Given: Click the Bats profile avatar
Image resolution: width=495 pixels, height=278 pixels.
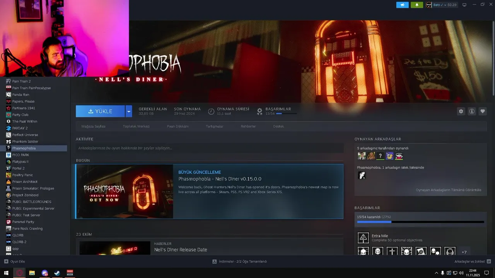Looking at the screenshot, I should 429,5.
